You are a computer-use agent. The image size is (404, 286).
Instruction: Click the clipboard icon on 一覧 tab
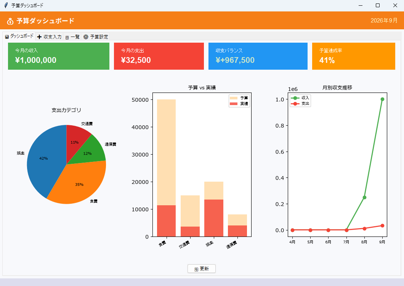coord(67,37)
